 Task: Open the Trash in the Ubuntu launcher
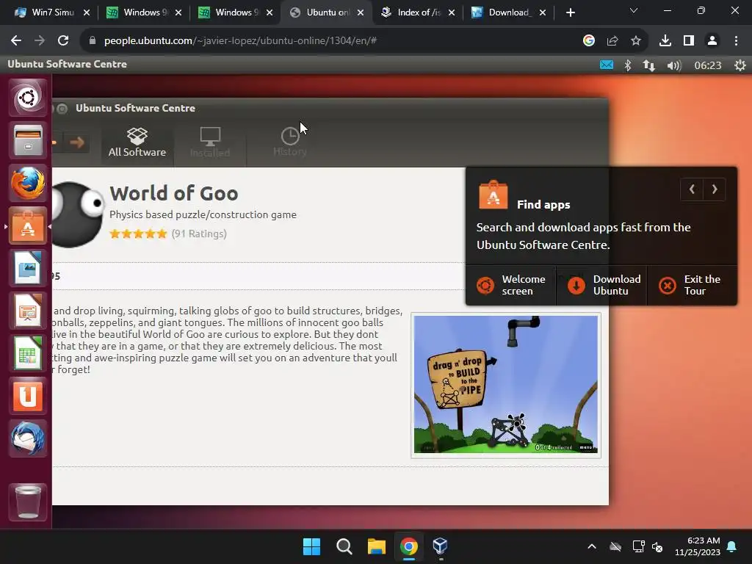pos(27,502)
